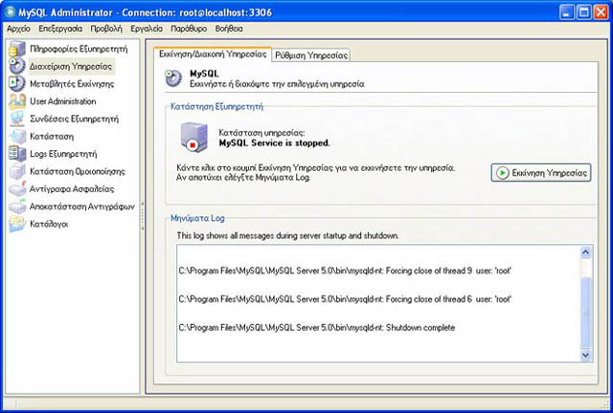Open Μεταβλητές Εκκίνησης section
The width and height of the screenshot is (613, 413).
point(72,84)
